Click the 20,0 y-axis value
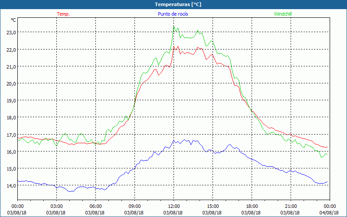The height and width of the screenshot is (217, 347). coord(11,84)
